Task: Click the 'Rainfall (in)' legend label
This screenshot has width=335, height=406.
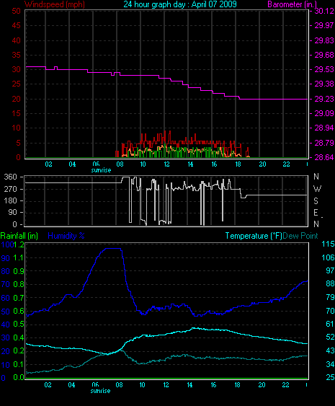Action: 19,236
